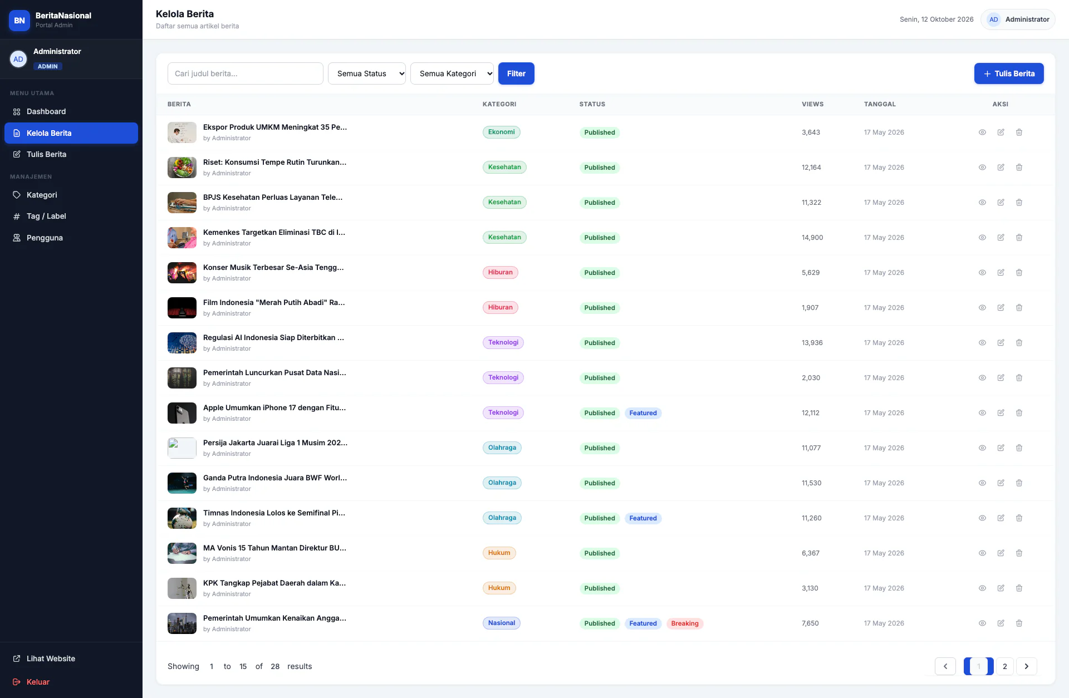Open Dashboard in the sidebar

point(71,112)
